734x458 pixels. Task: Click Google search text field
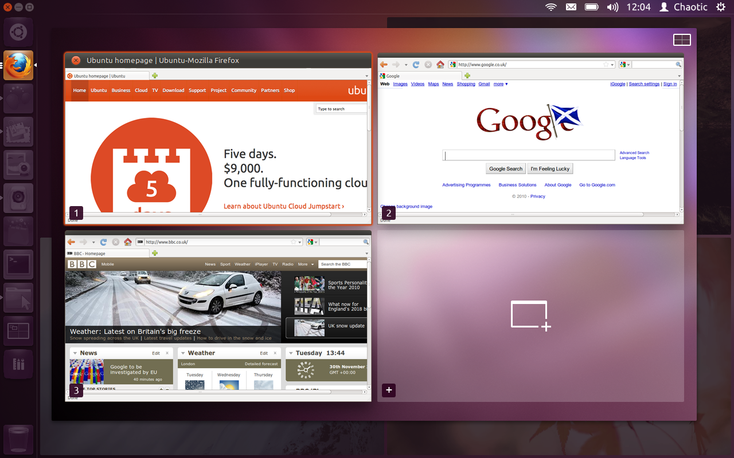point(529,155)
